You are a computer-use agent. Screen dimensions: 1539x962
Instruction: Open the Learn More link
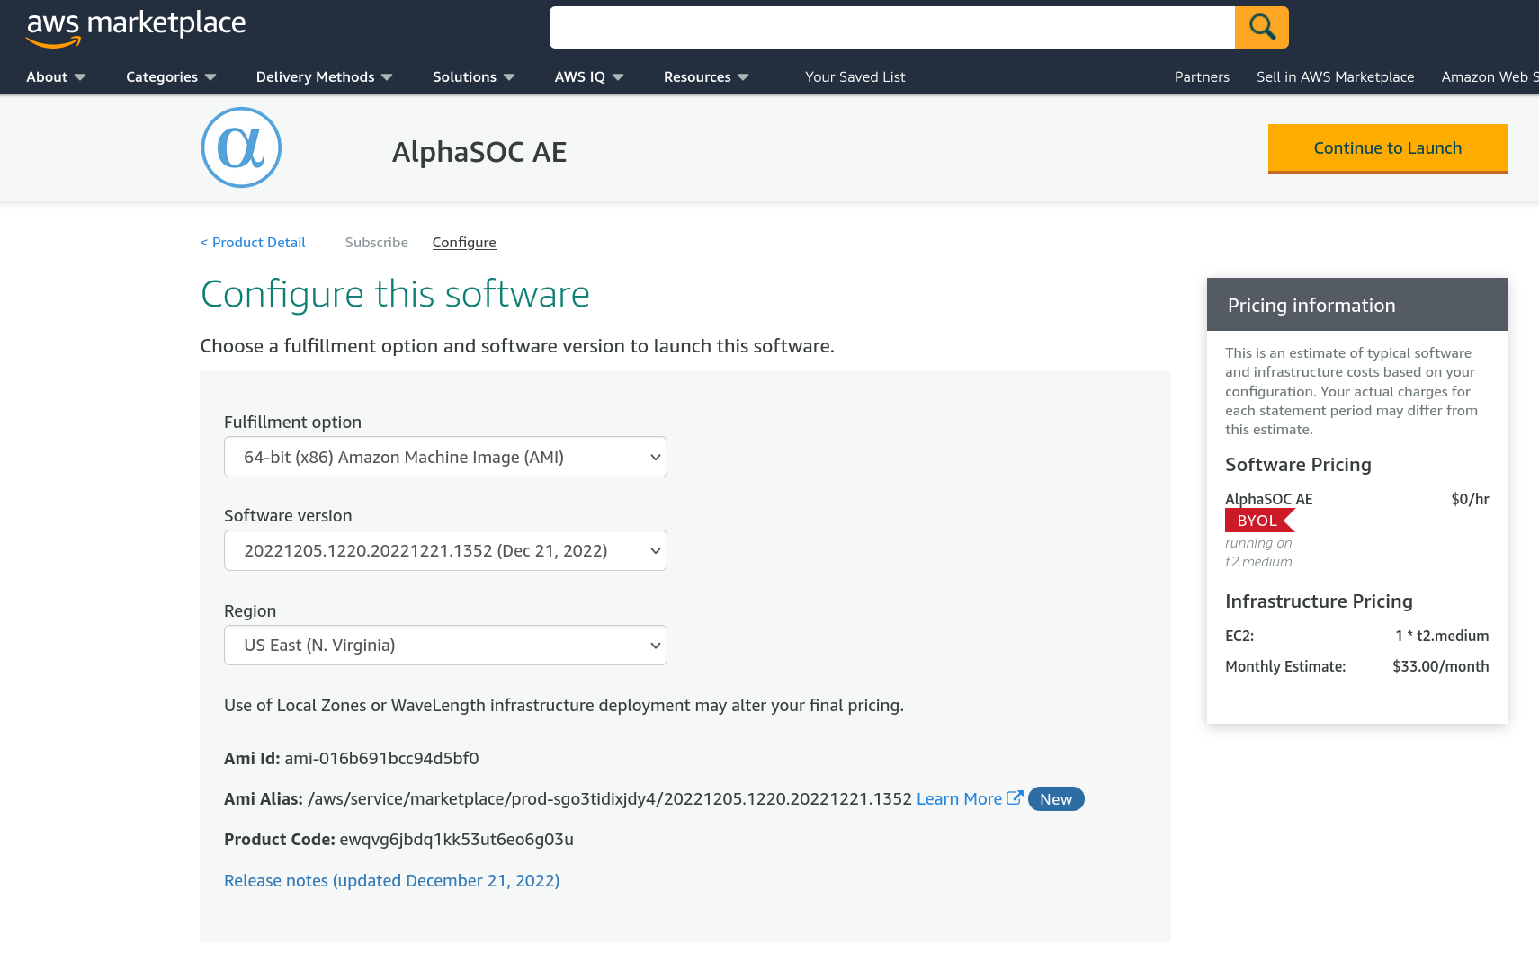(959, 799)
